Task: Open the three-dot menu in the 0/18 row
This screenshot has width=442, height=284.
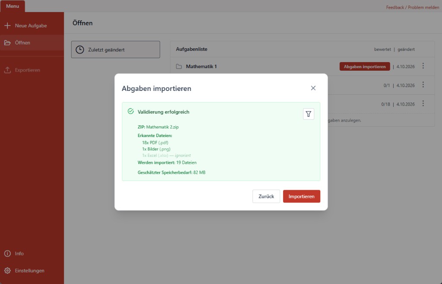Action: 423,103
